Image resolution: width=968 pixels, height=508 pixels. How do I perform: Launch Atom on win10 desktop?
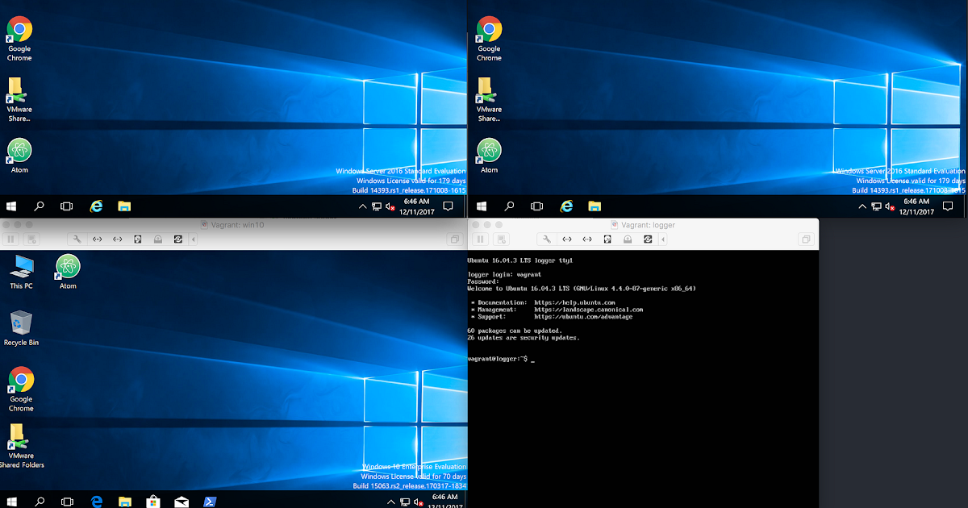click(68, 272)
